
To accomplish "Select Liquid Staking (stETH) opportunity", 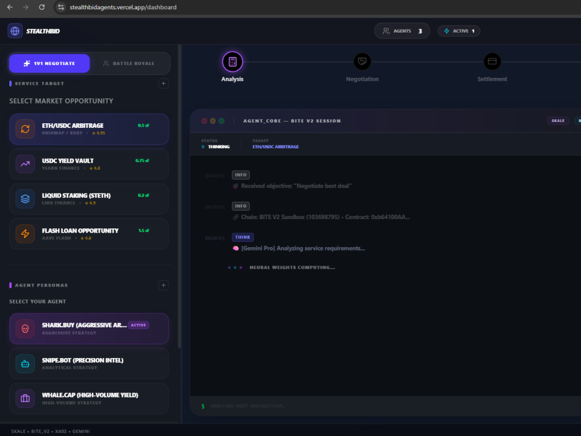I will (89, 199).
